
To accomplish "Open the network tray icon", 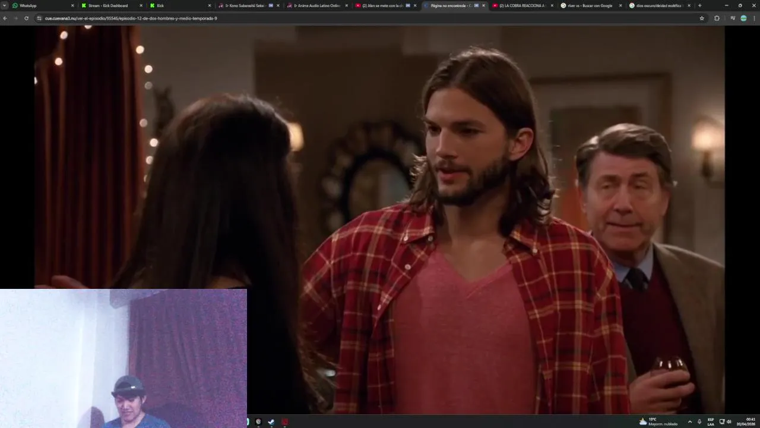I will [722, 422].
